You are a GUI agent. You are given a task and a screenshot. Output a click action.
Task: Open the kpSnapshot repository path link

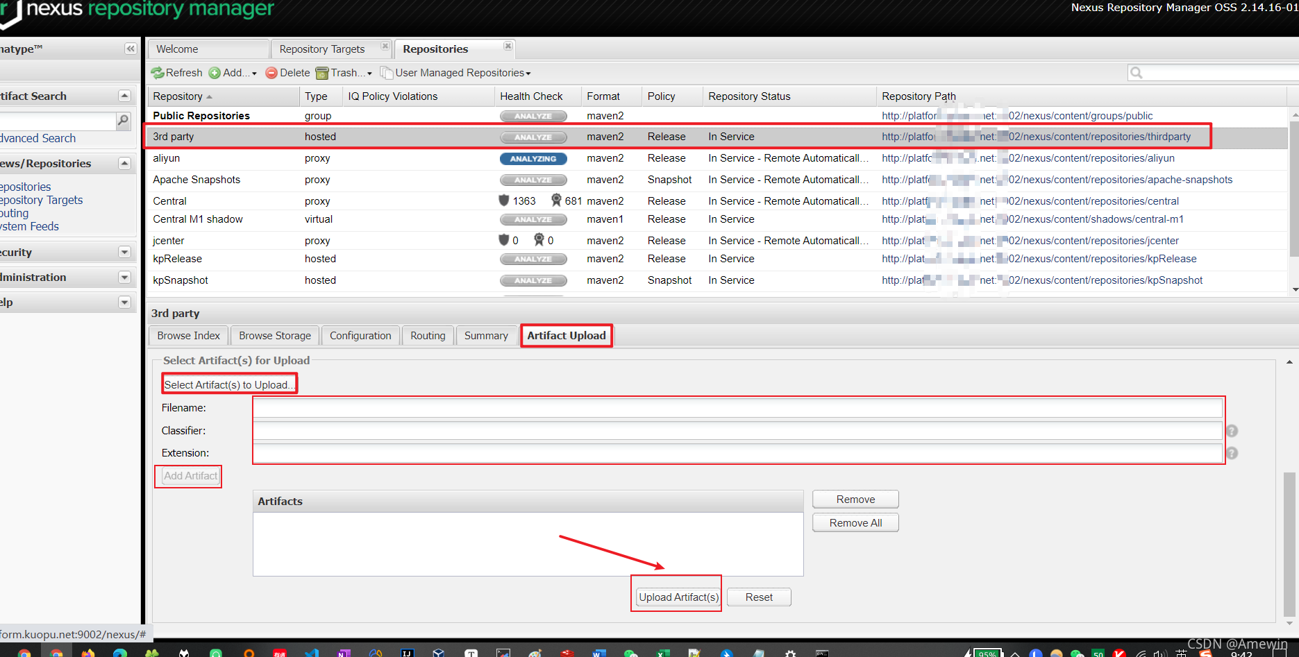[x=1042, y=280]
